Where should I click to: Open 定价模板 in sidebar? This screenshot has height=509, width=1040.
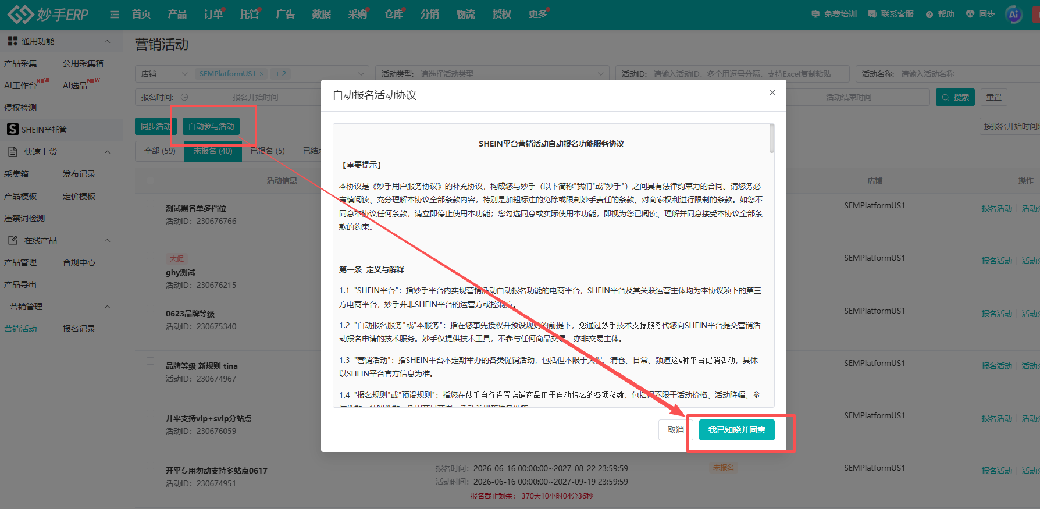click(79, 196)
